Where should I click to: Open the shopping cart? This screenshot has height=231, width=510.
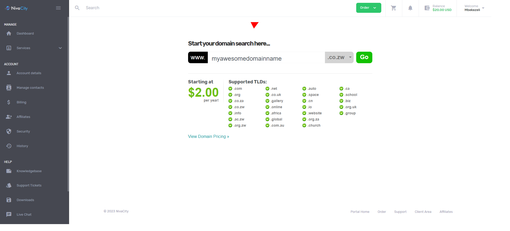click(394, 8)
